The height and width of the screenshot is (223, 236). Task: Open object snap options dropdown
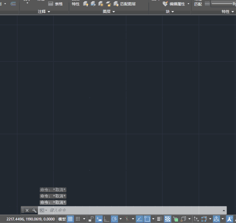153,219
